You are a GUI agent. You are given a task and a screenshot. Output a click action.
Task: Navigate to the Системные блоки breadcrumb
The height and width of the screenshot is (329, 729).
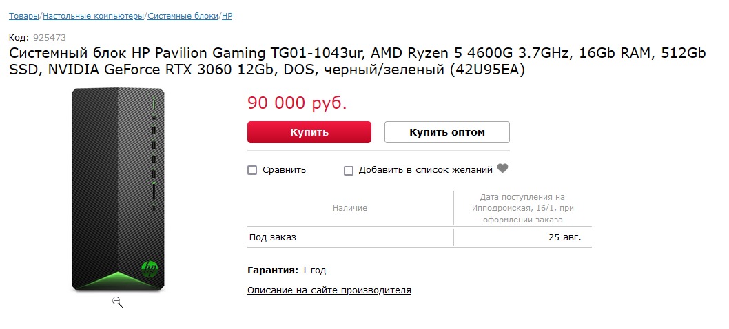point(183,15)
